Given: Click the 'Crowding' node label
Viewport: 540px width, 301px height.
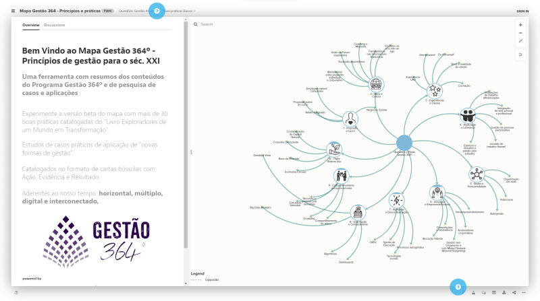Looking at the screenshot, I should (x=309, y=219).
